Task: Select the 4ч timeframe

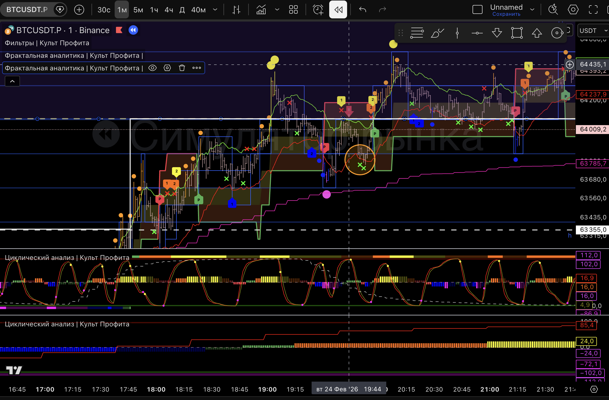Action: (x=169, y=10)
